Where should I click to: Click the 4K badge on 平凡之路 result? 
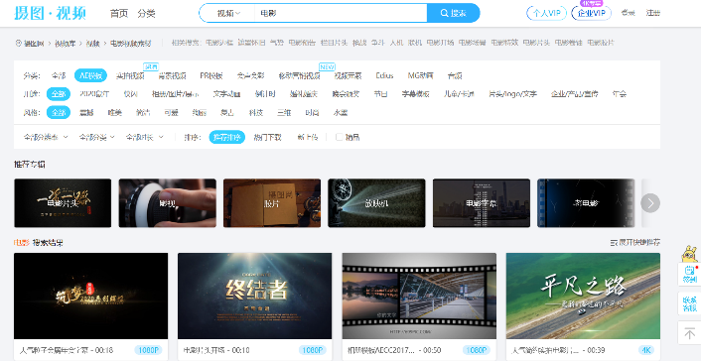tap(646, 350)
